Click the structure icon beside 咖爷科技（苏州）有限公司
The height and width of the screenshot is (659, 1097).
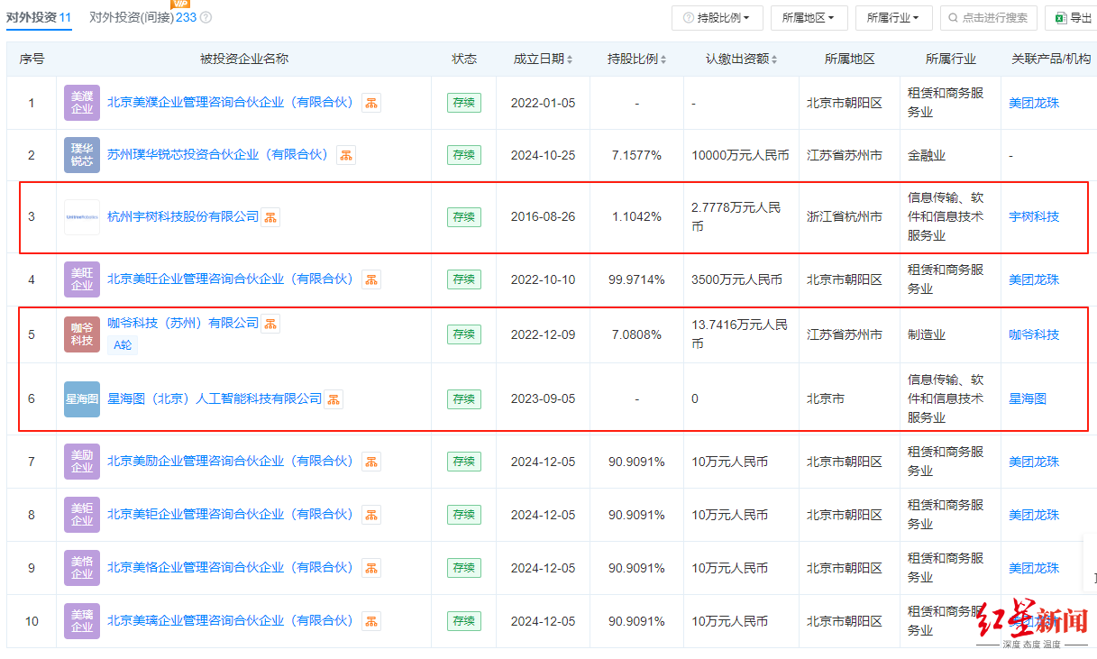[x=270, y=324]
